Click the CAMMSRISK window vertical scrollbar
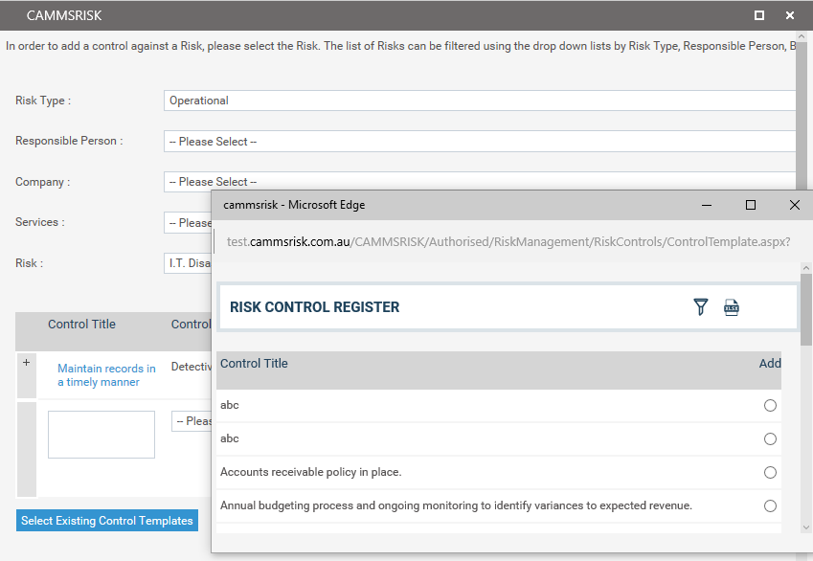 802,114
